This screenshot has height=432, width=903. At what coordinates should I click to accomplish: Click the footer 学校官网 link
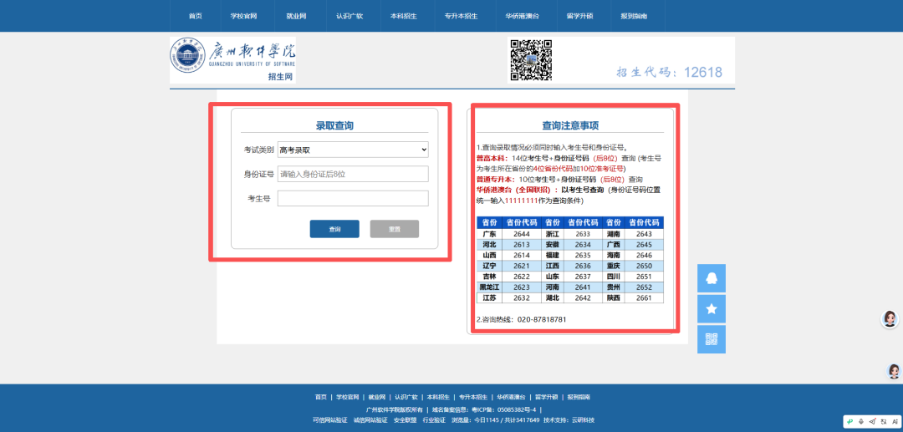click(x=347, y=398)
